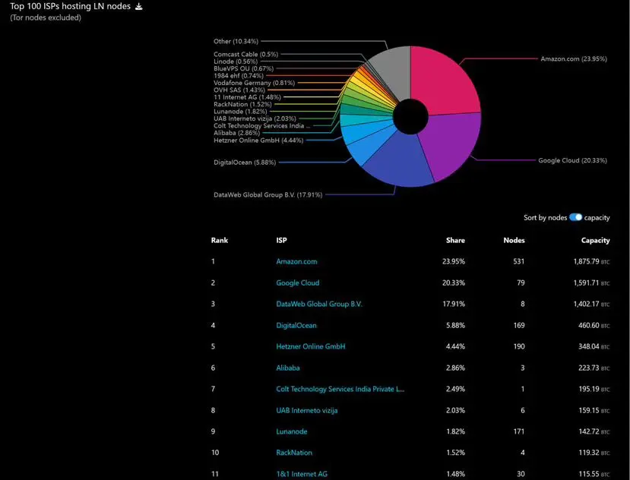The width and height of the screenshot is (630, 480).
Task: Open DataWeb Global Group B.V. link
Action: pos(319,304)
